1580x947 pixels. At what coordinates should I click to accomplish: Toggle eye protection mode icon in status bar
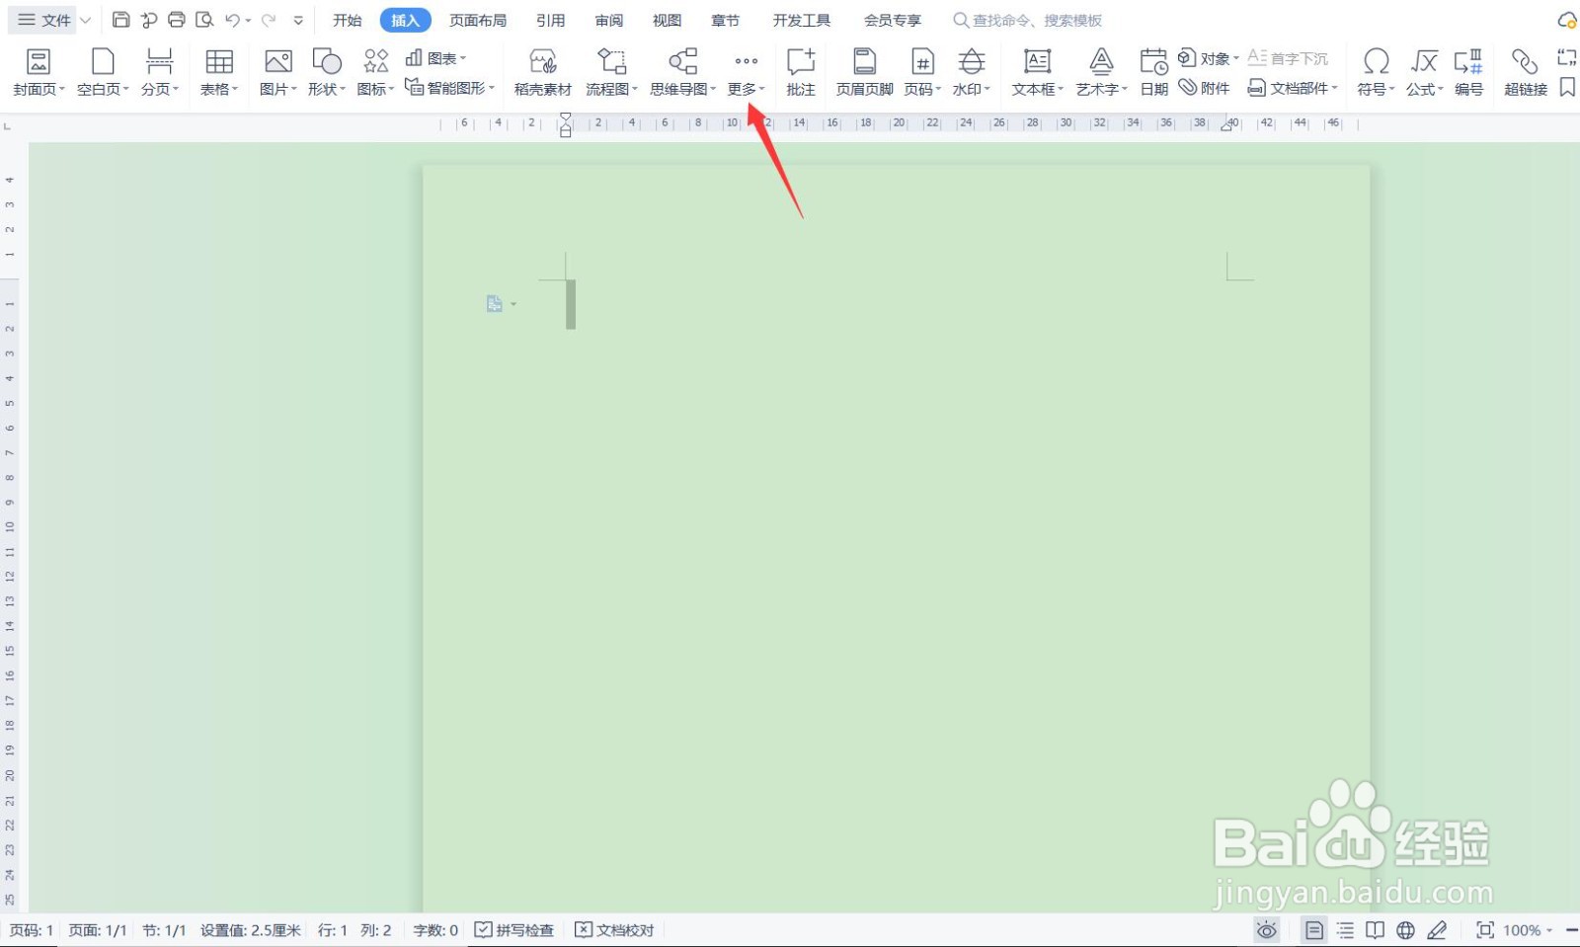(x=1267, y=930)
